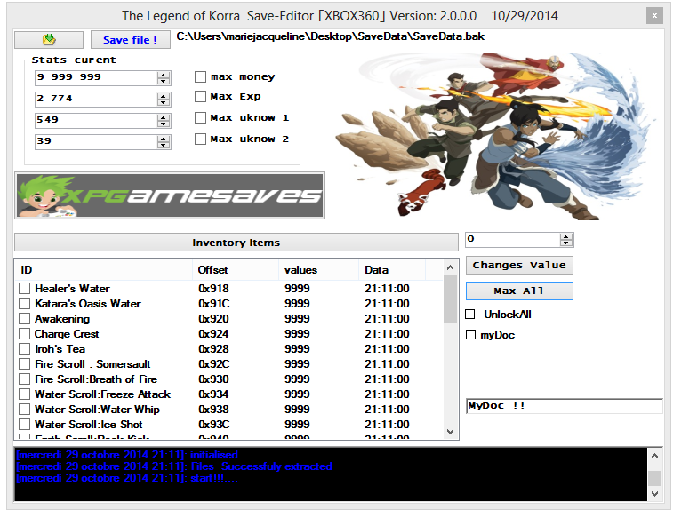Image resolution: width=681 pixels, height=518 pixels.
Task: Click the open file folder icon button
Action: point(48,39)
